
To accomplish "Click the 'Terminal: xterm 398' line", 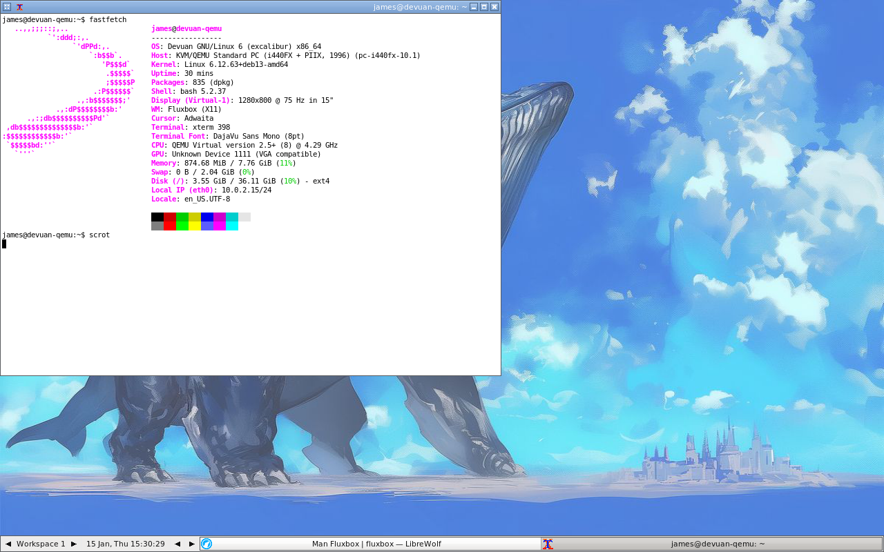I will tap(191, 127).
